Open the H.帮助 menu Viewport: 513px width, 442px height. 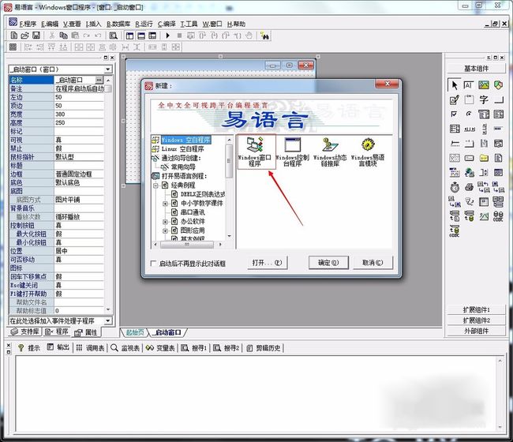[236, 24]
